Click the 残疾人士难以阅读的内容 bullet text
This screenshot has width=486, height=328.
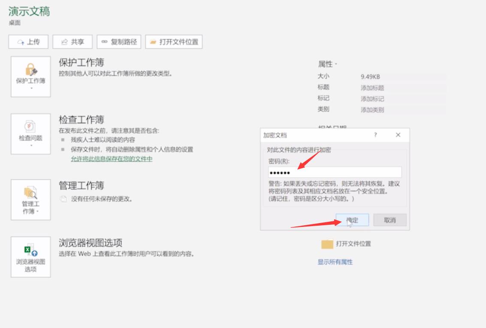pos(103,140)
